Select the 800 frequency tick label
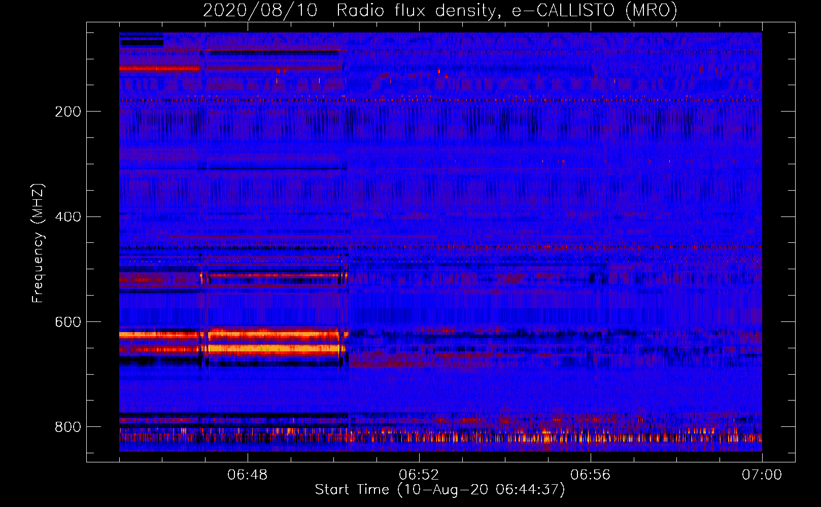 point(68,427)
